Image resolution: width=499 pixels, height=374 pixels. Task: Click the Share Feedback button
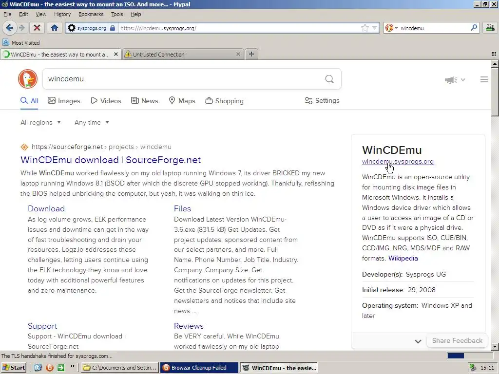(x=457, y=340)
